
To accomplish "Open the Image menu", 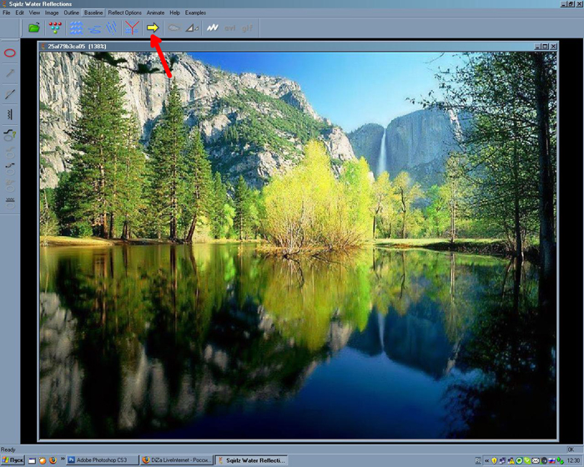I will pyautogui.click(x=52, y=13).
